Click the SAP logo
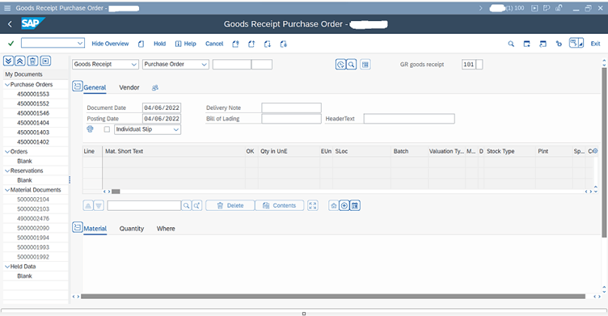Viewport: 608px width, 316px height. tap(32, 23)
